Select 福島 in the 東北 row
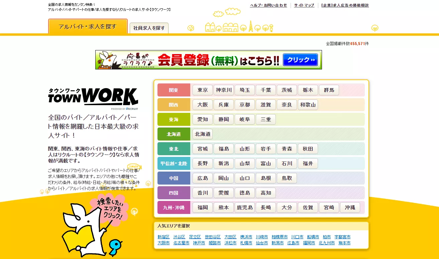Image resolution: width=439 pixels, height=259 pixels. click(x=224, y=149)
